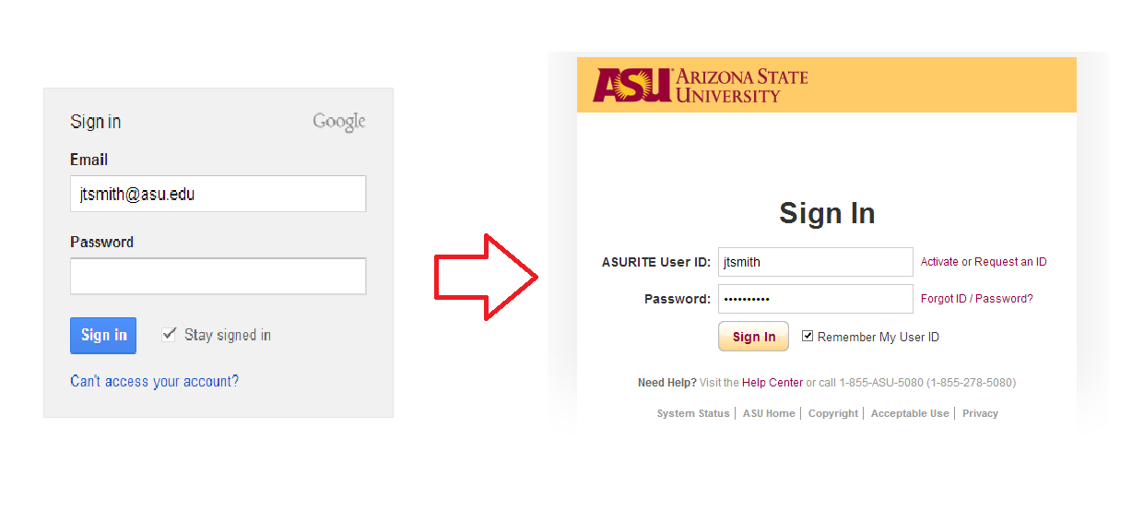Visit the Help Center link
This screenshot has width=1132, height=511.
(x=772, y=383)
